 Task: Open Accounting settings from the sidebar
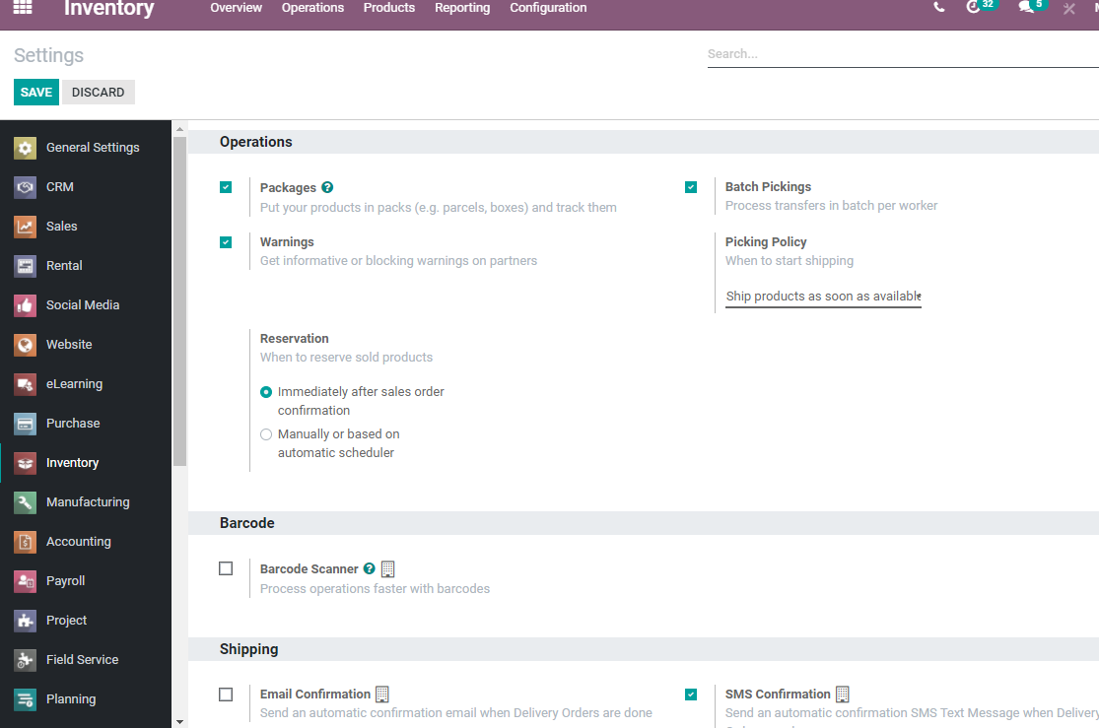click(79, 541)
